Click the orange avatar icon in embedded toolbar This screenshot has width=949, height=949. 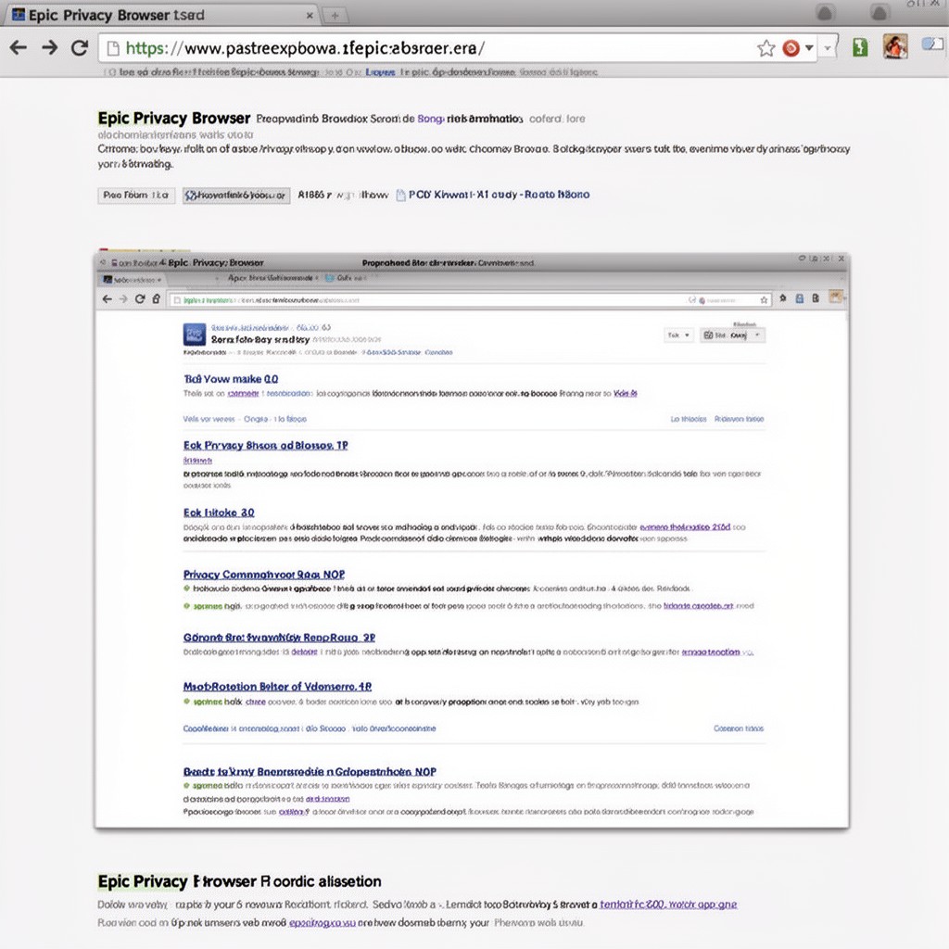pos(836,297)
